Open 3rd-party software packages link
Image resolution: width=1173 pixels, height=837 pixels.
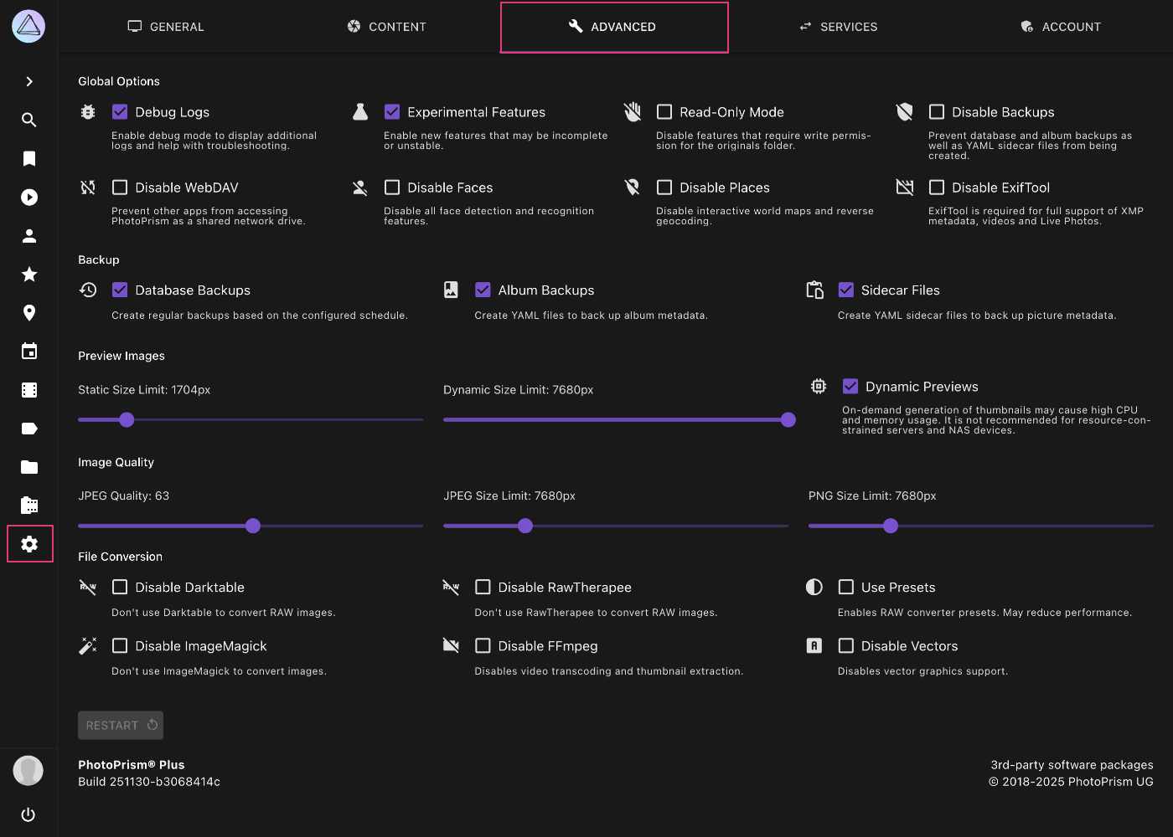(x=1072, y=765)
